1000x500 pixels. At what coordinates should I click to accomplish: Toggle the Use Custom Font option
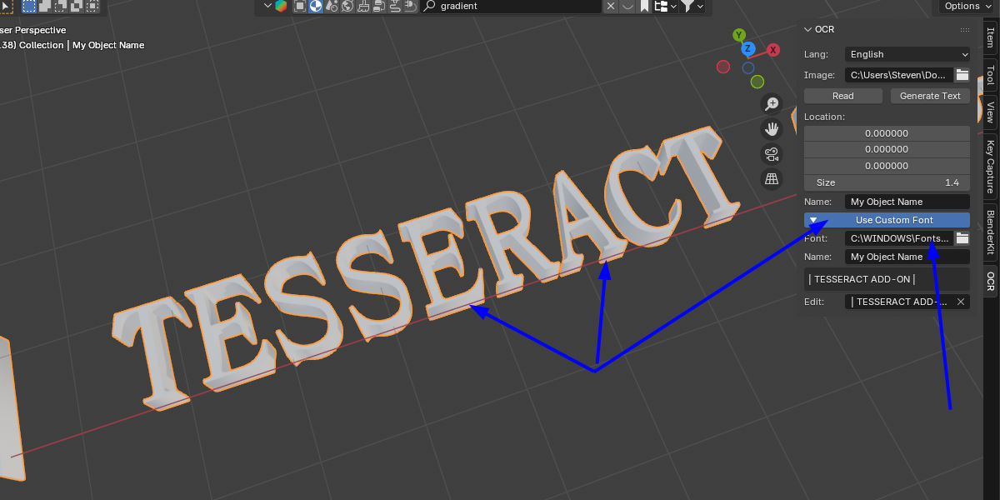click(x=887, y=220)
